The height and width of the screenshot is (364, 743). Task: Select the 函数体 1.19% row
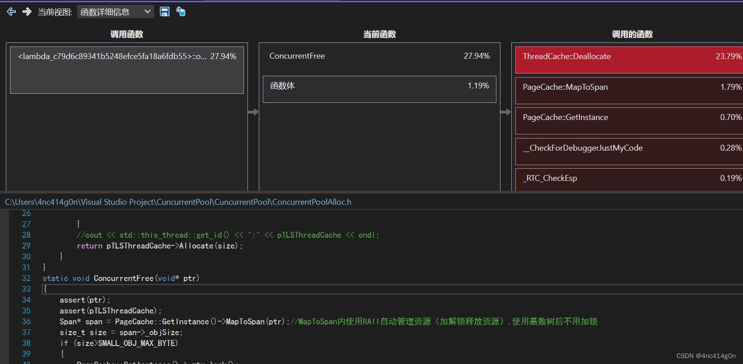pyautogui.click(x=379, y=89)
